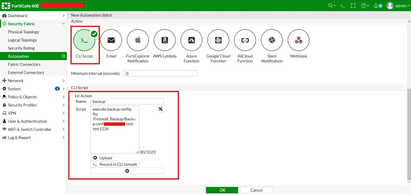Image resolution: width=411 pixels, height=194 pixels.
Task: Pick the Google Cloud Function action
Action: click(x=218, y=40)
